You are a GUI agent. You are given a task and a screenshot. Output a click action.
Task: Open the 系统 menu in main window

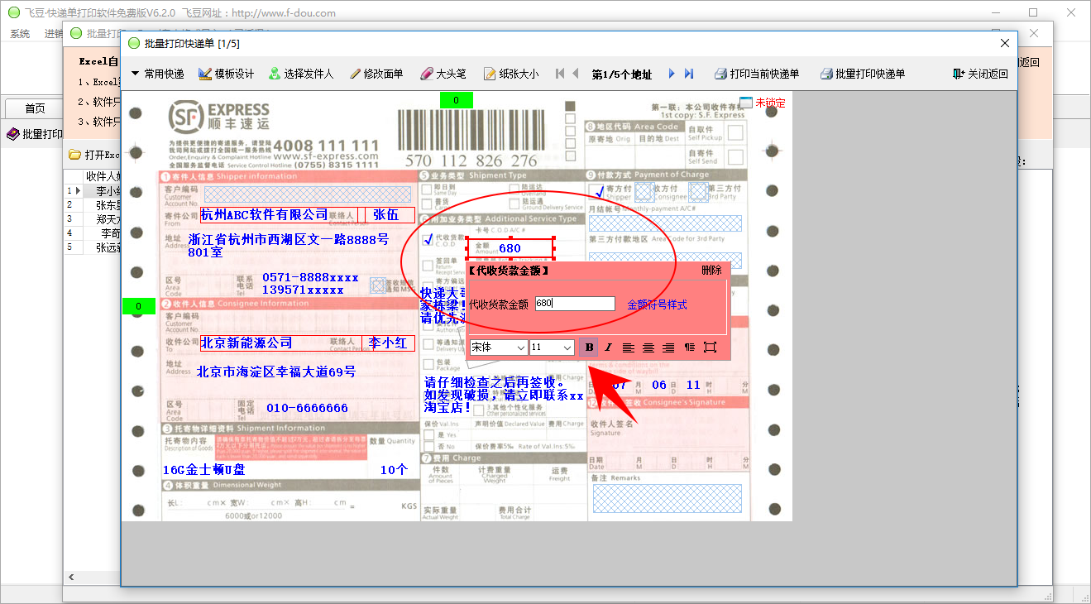pyautogui.click(x=20, y=34)
